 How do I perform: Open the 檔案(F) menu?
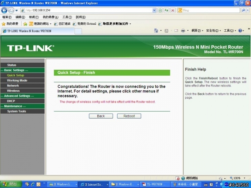tap(7, 17)
